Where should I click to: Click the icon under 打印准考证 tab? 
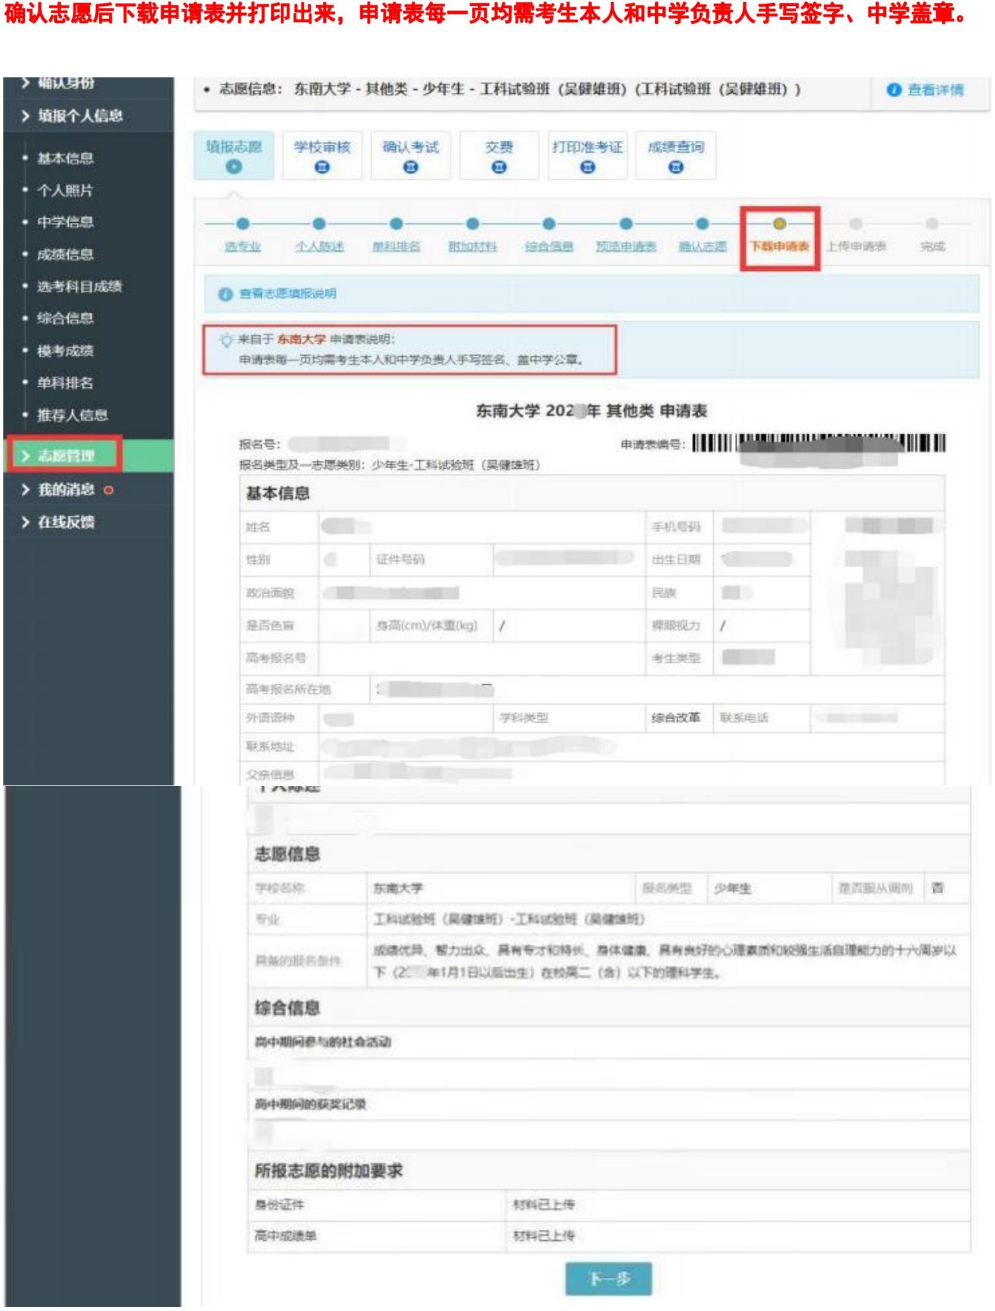click(x=588, y=168)
